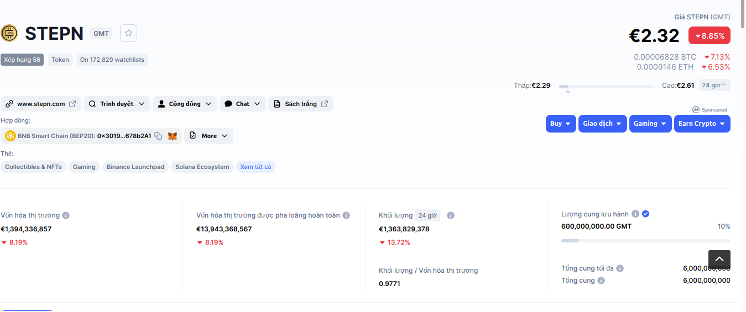
Task: Copy the BEP20 contract address
Action: 158,136
